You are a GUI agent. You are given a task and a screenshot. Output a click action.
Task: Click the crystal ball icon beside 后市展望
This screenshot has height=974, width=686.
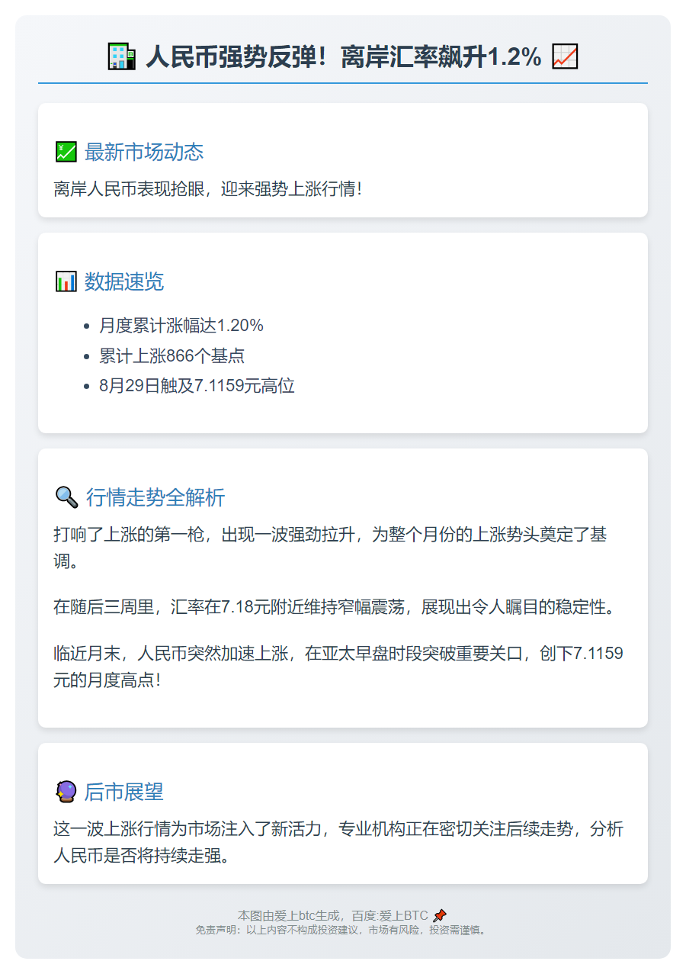[65, 792]
